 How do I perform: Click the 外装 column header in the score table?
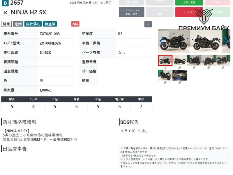pos(76,99)
